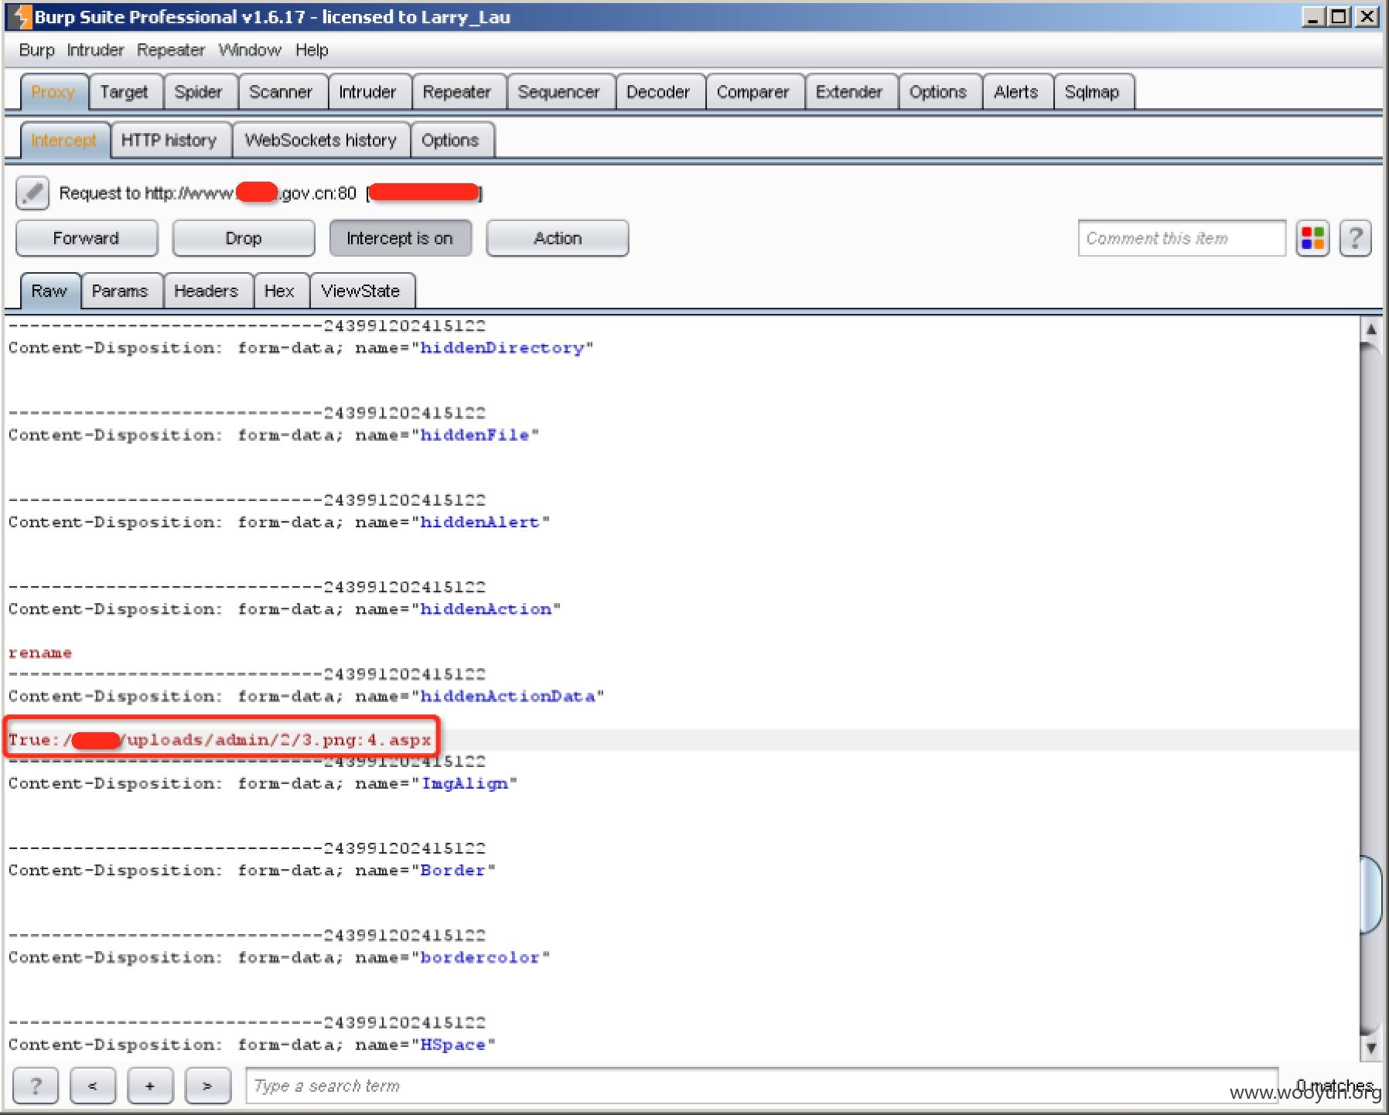Click the pencil edit target icon
1389x1115 pixels.
click(32, 193)
